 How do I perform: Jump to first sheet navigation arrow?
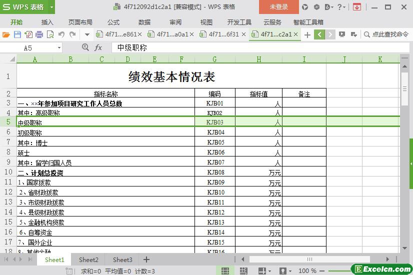[x=6, y=259]
